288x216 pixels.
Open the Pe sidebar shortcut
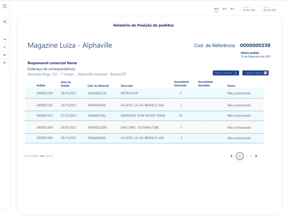tap(5, 39)
